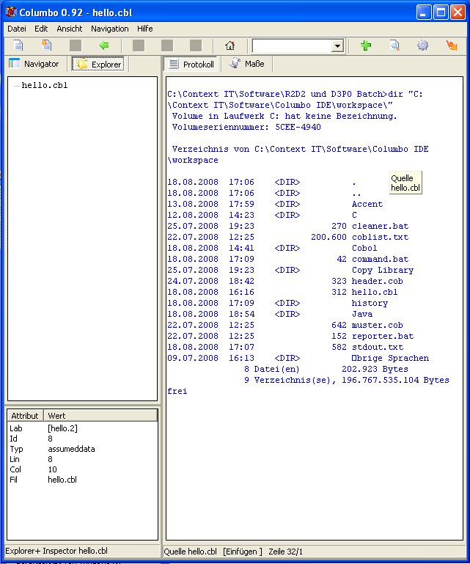470x564 pixels.
Task: Open the Navigation menu
Action: coord(109,29)
